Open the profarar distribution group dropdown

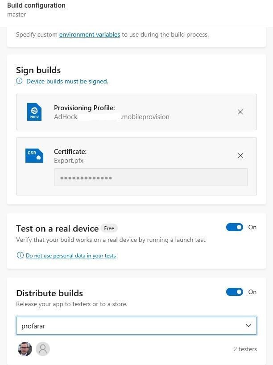[136, 326]
